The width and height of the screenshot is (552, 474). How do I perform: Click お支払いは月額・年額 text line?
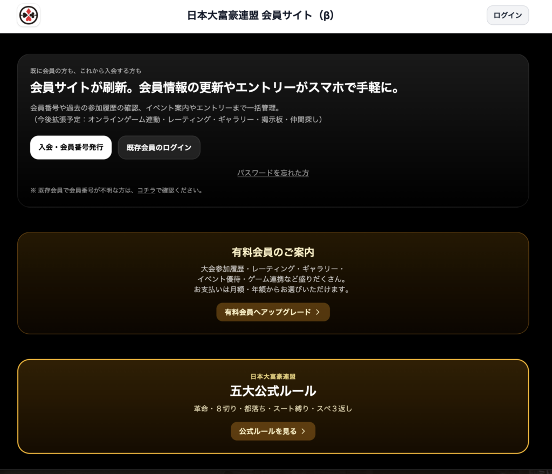(273, 290)
